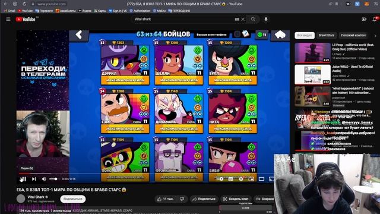Open the Create video icon
The width and height of the screenshot is (380, 214).
click(x=364, y=19)
